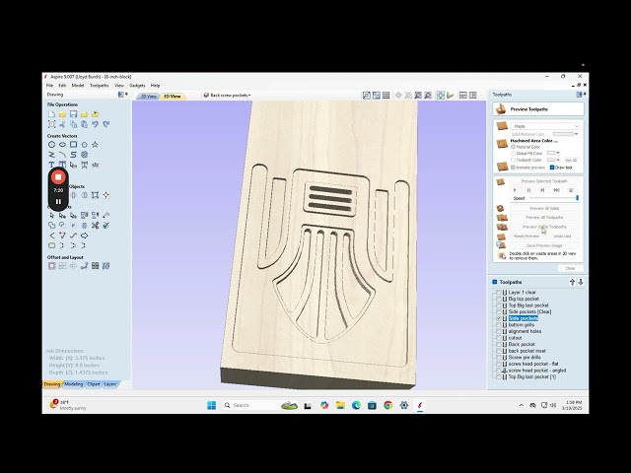Move selected toolpath up with arrow
631x473 pixels.
572,282
